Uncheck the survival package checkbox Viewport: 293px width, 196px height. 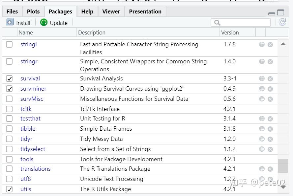[10, 79]
